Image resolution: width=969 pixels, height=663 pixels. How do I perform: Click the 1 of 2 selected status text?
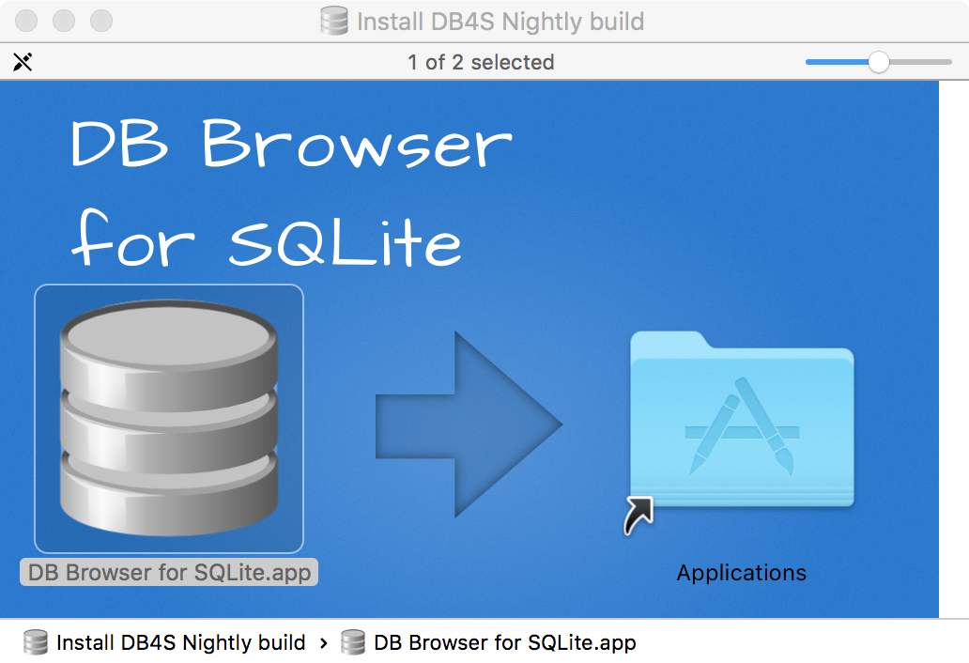point(481,62)
